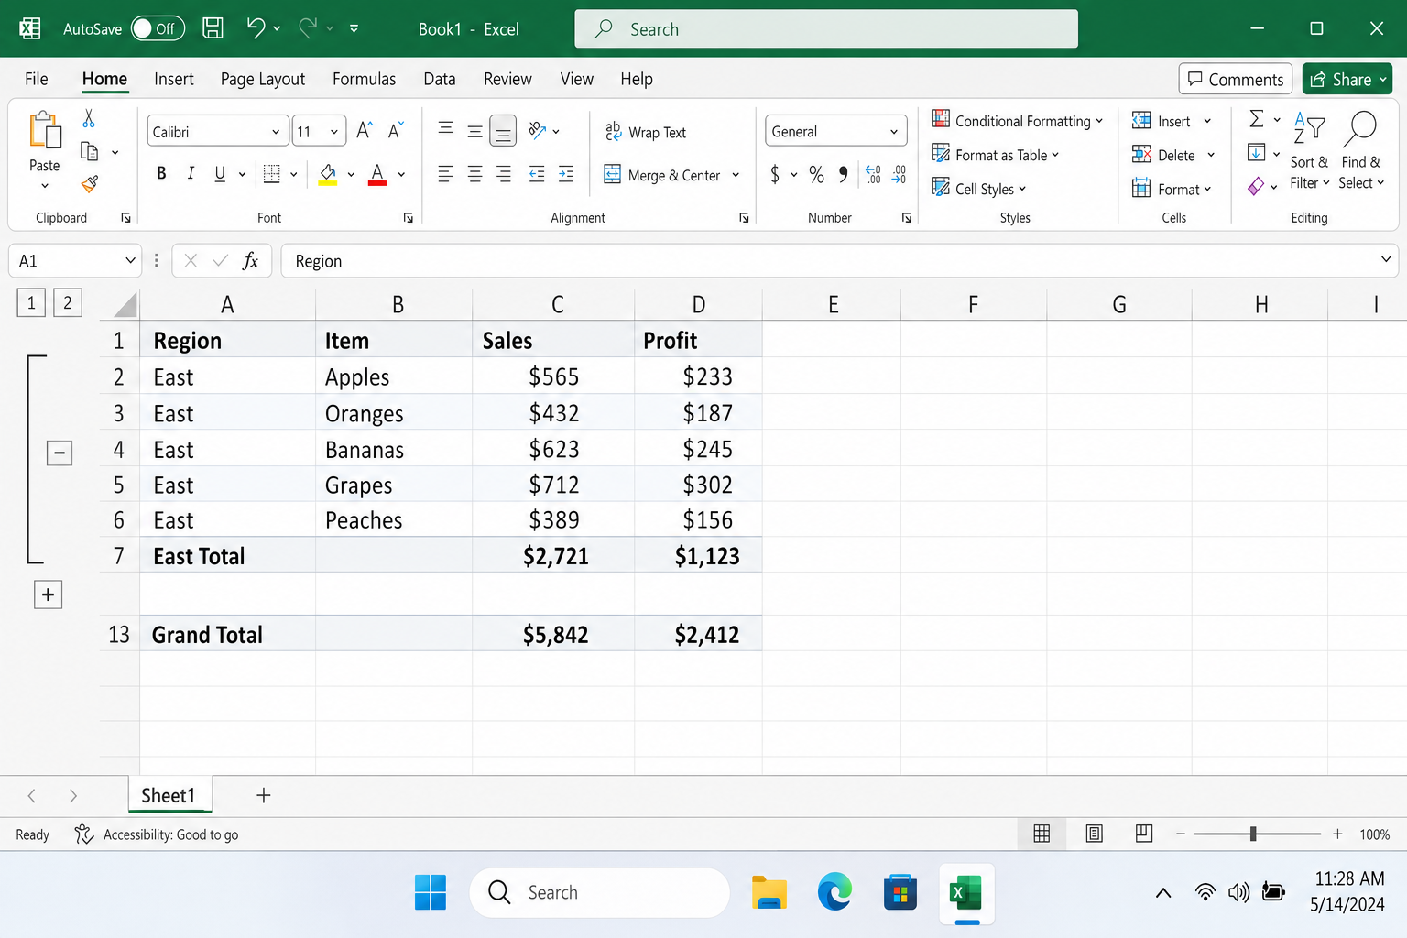Toggle Align Left horizontal alignment

point(445,174)
